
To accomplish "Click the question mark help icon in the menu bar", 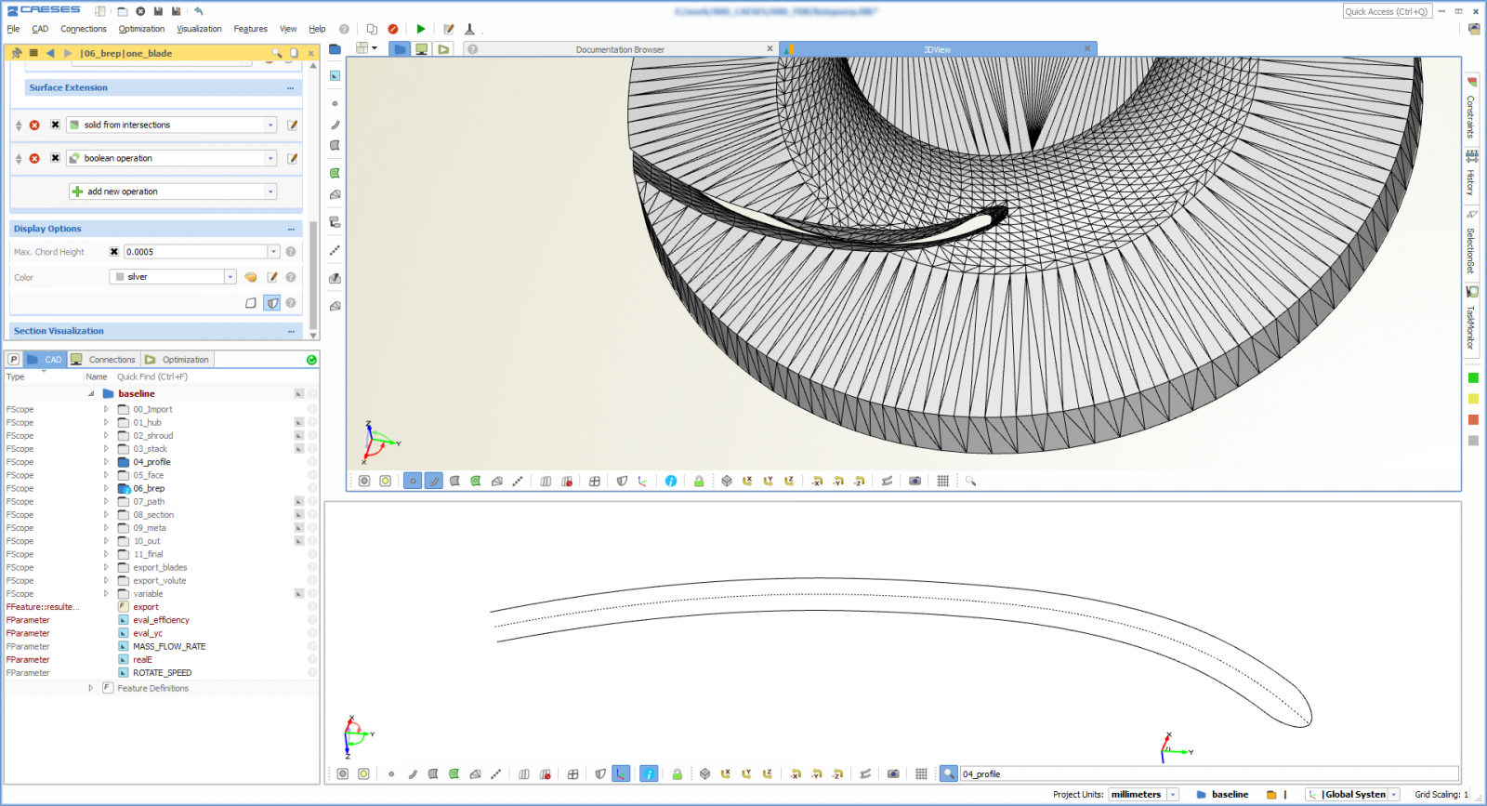I will click(344, 29).
